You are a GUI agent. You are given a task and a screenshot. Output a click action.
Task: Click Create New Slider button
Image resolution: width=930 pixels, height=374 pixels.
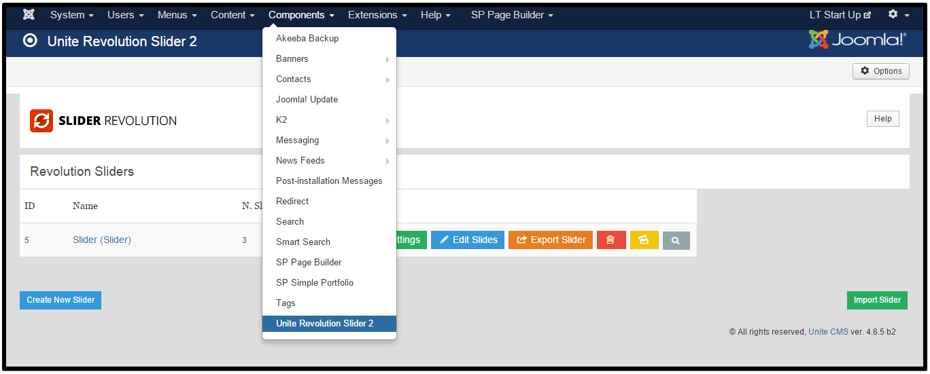(x=61, y=300)
